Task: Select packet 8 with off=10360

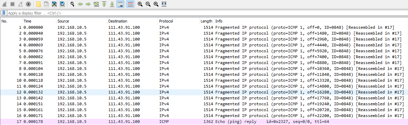Action: tap(204, 69)
